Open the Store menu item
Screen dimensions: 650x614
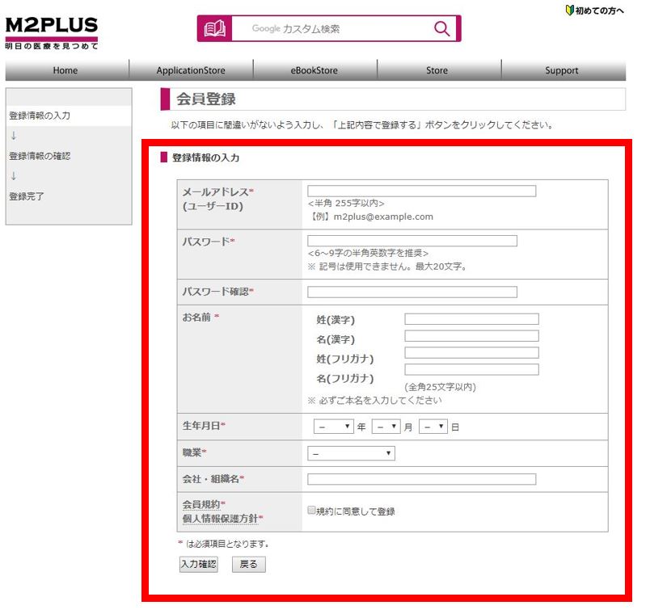point(437,70)
